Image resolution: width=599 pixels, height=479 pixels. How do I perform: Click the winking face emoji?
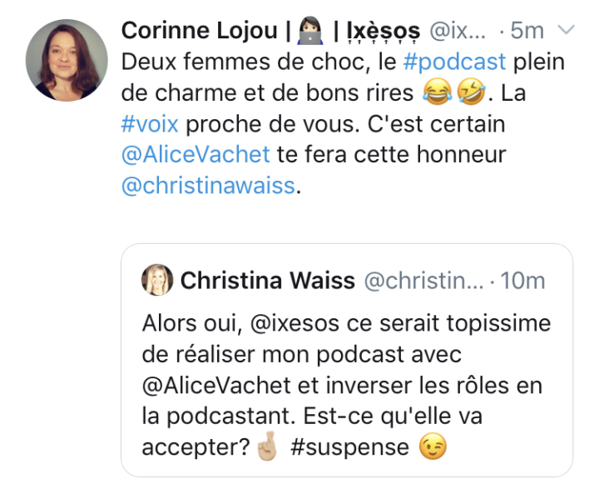pos(433,447)
